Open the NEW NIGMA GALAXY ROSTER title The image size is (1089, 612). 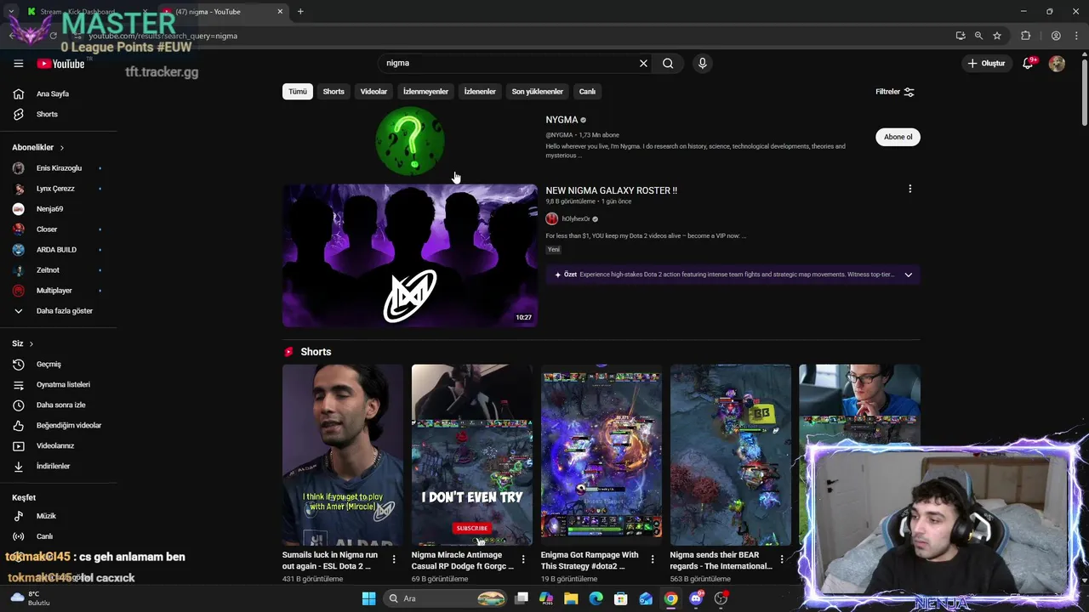(612, 190)
